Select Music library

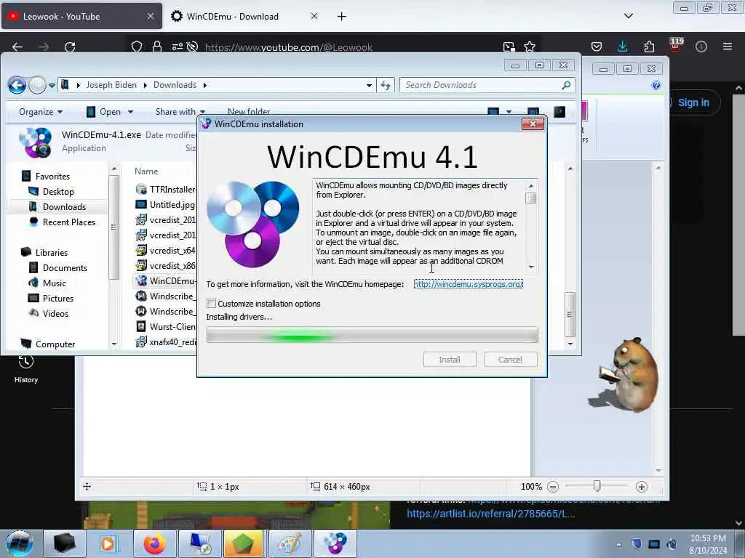coord(54,283)
